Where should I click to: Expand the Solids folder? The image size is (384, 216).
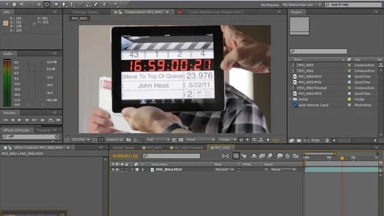pos(290,99)
